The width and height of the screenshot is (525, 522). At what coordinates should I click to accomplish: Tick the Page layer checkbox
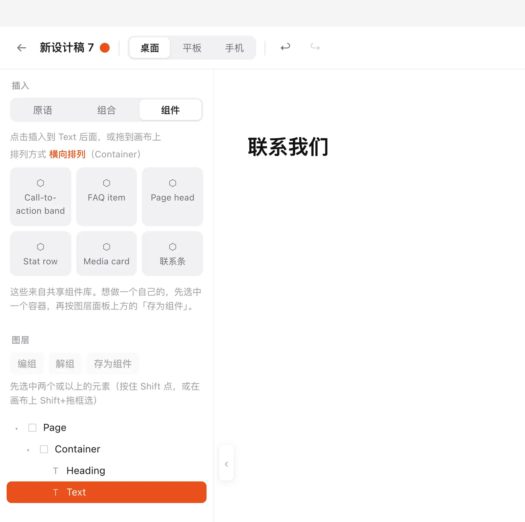click(x=32, y=428)
